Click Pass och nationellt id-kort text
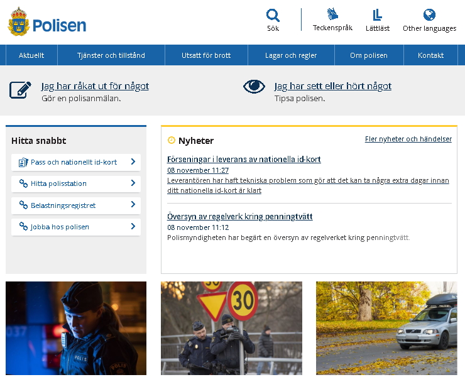Screen dimensions: 465x382 [x=74, y=162]
